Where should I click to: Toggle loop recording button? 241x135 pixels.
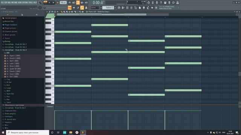point(86,3)
